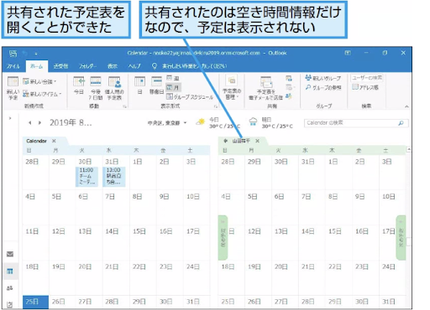The width and height of the screenshot is (430, 310).
Task: Go to next month with forward arrow
Action: click(39, 122)
